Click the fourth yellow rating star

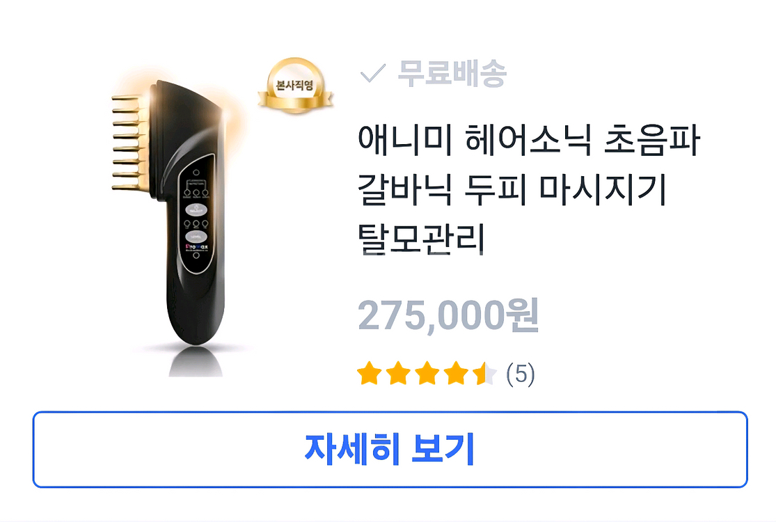(x=455, y=374)
